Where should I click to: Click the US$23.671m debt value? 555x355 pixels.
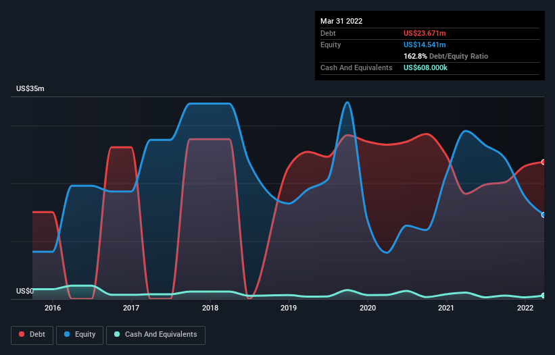click(425, 33)
